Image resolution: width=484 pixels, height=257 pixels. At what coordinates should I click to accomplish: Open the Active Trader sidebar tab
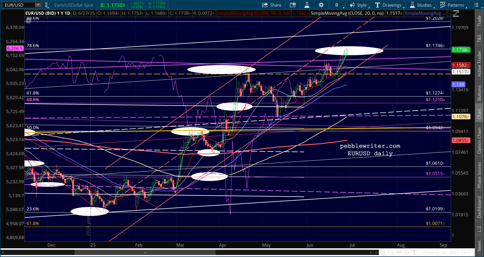point(479,64)
